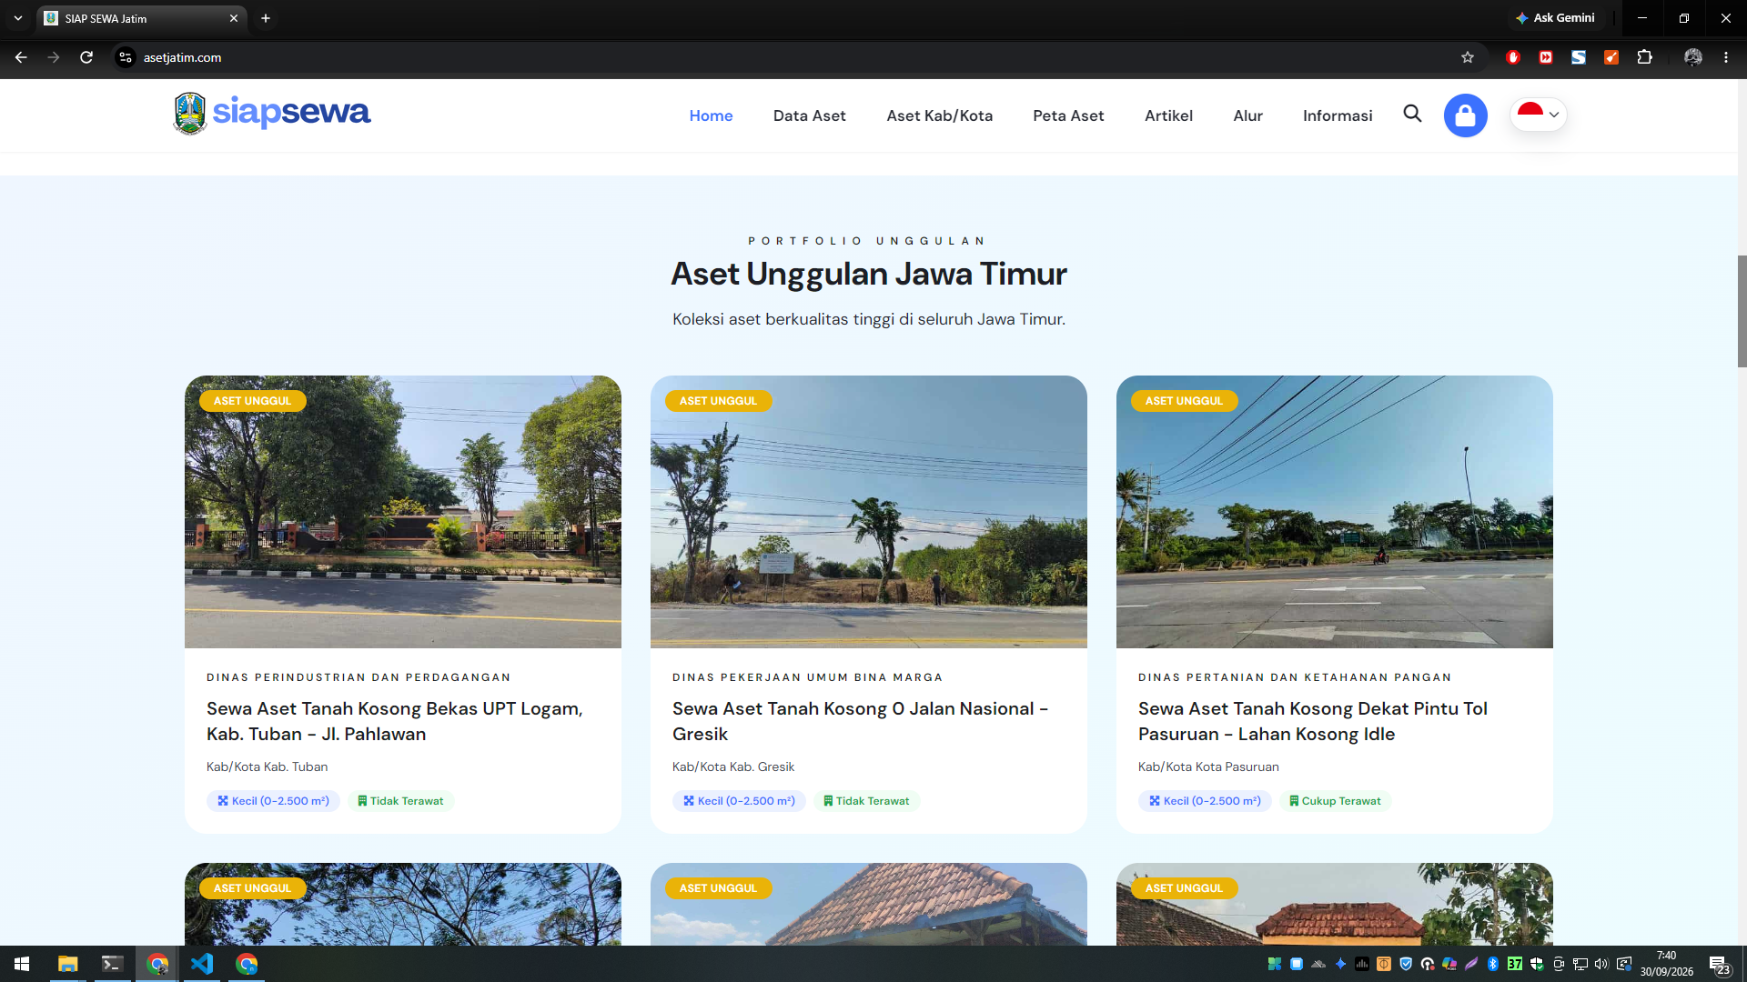The image size is (1747, 982).
Task: Click Ask Gemini button
Action: pos(1555,17)
